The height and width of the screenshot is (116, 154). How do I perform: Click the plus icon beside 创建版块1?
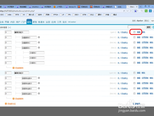[x=39, y=48]
